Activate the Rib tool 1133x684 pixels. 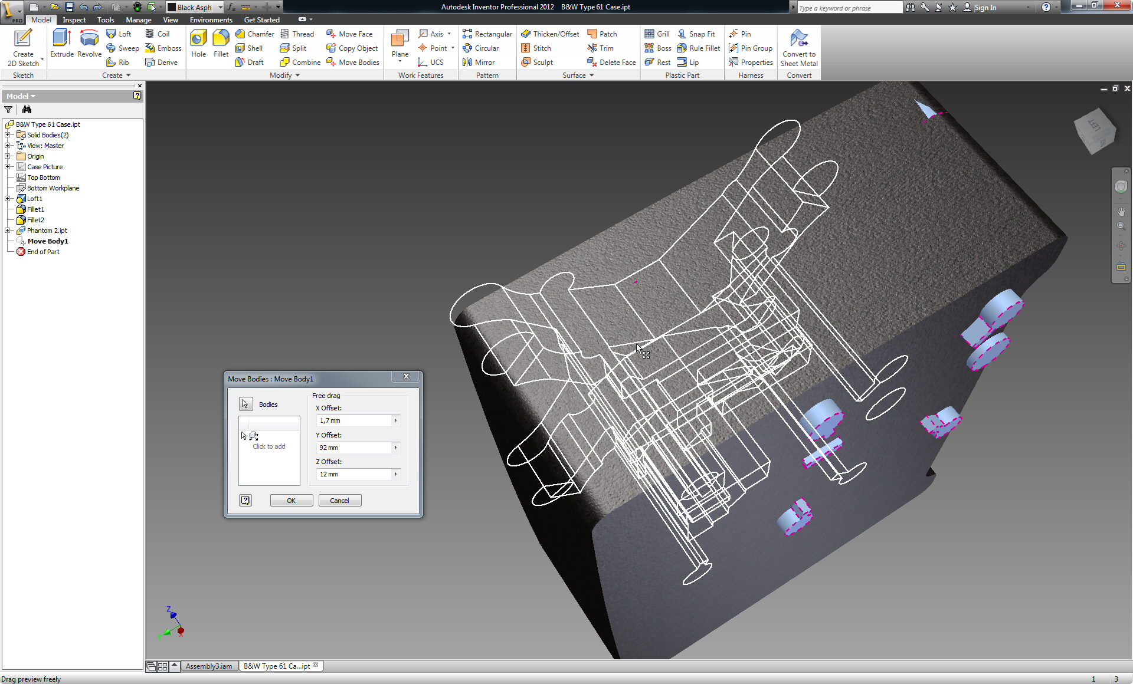pos(117,63)
